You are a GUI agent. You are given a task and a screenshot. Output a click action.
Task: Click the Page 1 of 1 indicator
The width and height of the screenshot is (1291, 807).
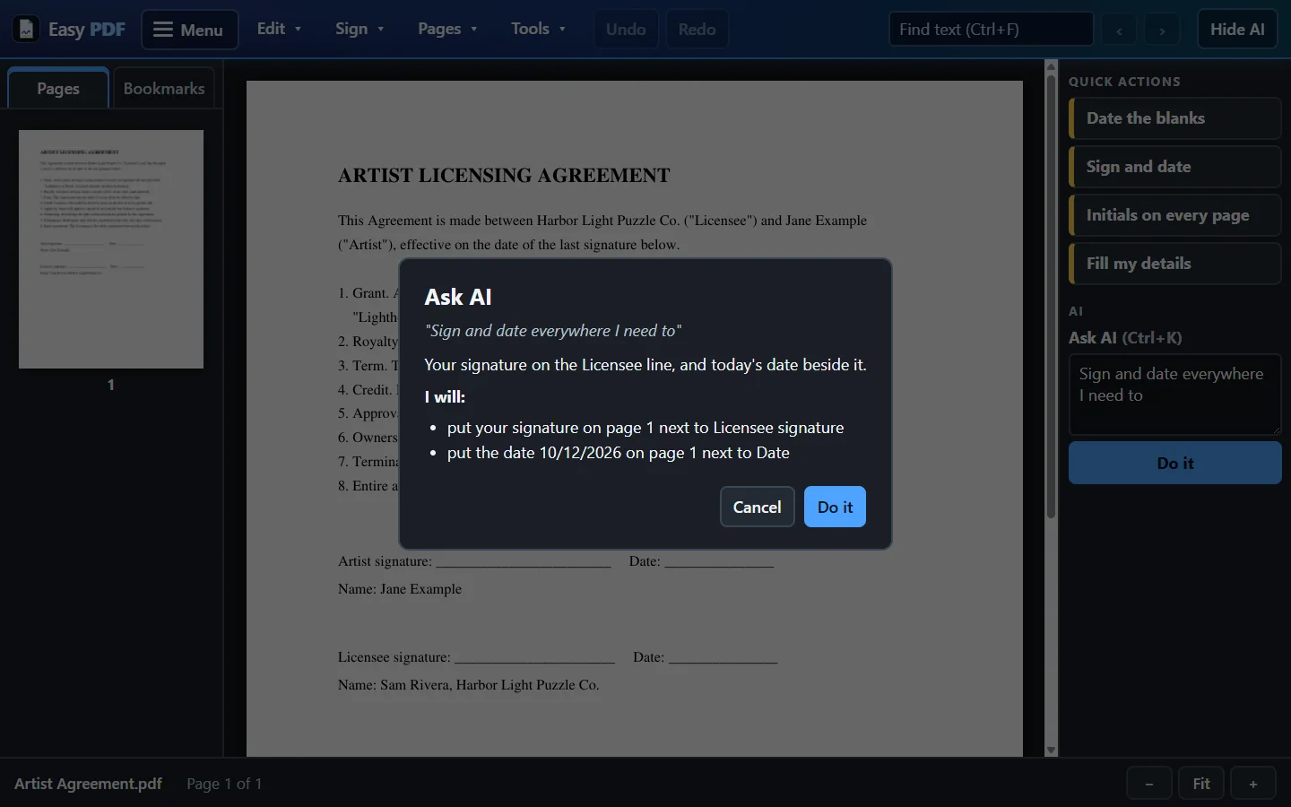pyautogui.click(x=224, y=784)
